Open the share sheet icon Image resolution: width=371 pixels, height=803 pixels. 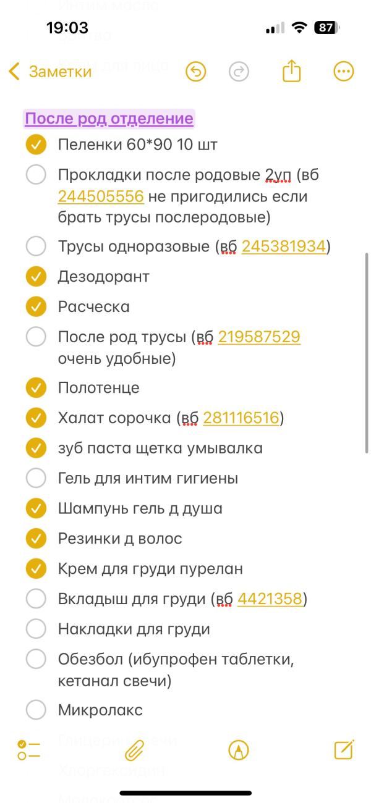(291, 72)
